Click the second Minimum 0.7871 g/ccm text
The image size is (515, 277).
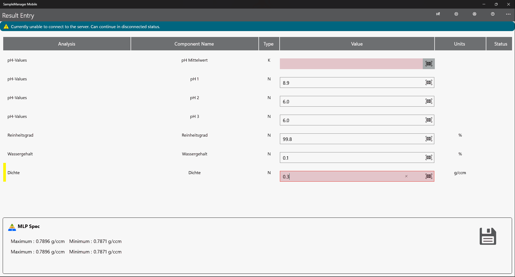tap(95, 252)
